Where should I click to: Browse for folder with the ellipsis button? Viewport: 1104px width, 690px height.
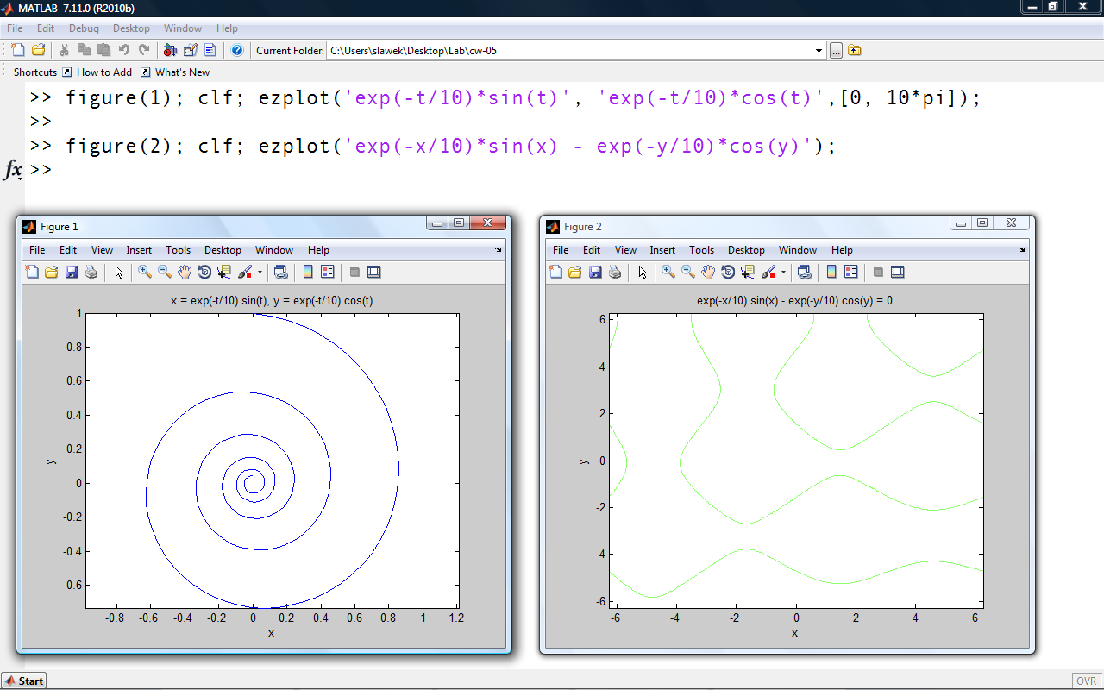(836, 51)
